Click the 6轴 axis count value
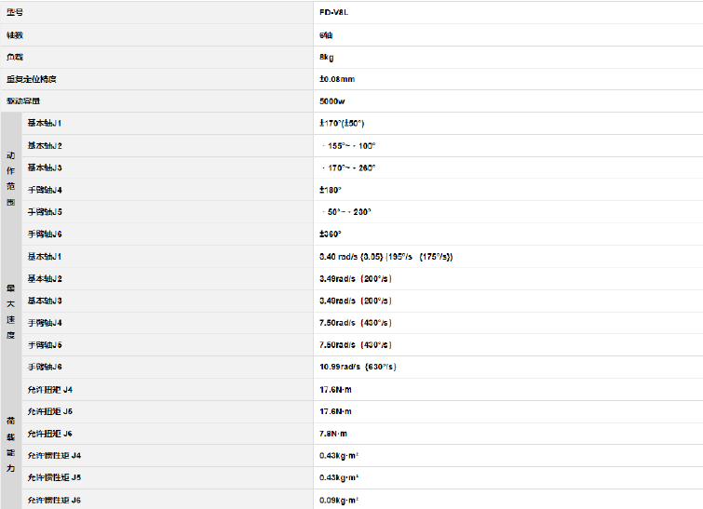 [326, 34]
